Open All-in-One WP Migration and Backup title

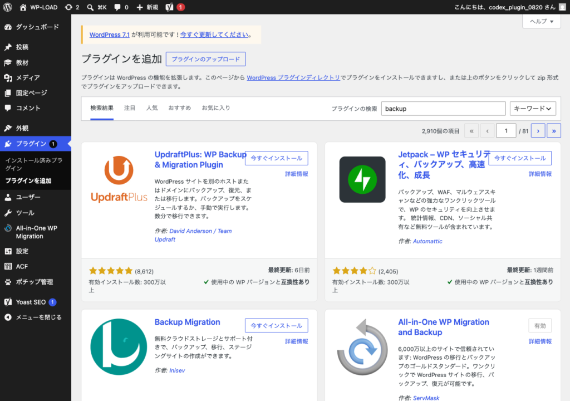[x=444, y=327]
